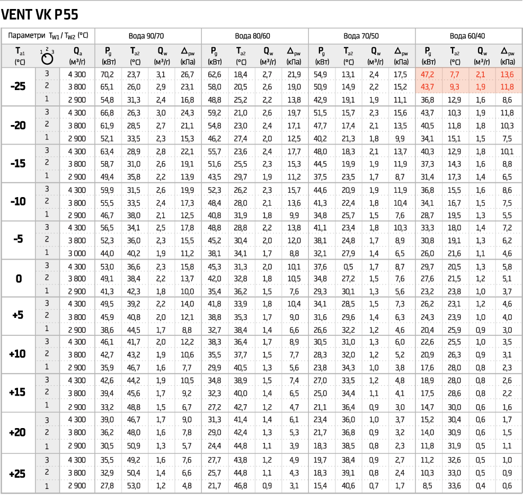Viewport: 523px width, 498px height.
Task: Select Pg header above the orange column
Action: [428, 55]
